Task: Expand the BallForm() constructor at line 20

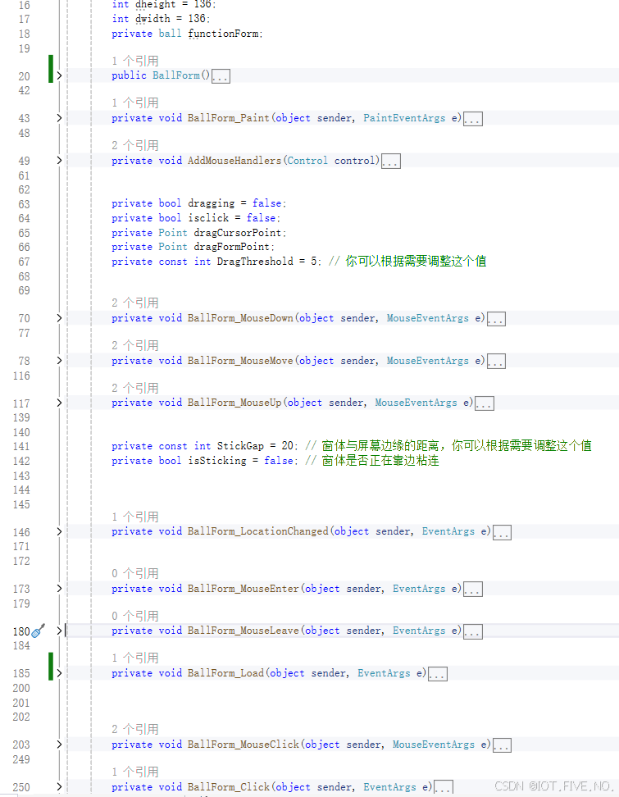Action: pyautogui.click(x=59, y=75)
